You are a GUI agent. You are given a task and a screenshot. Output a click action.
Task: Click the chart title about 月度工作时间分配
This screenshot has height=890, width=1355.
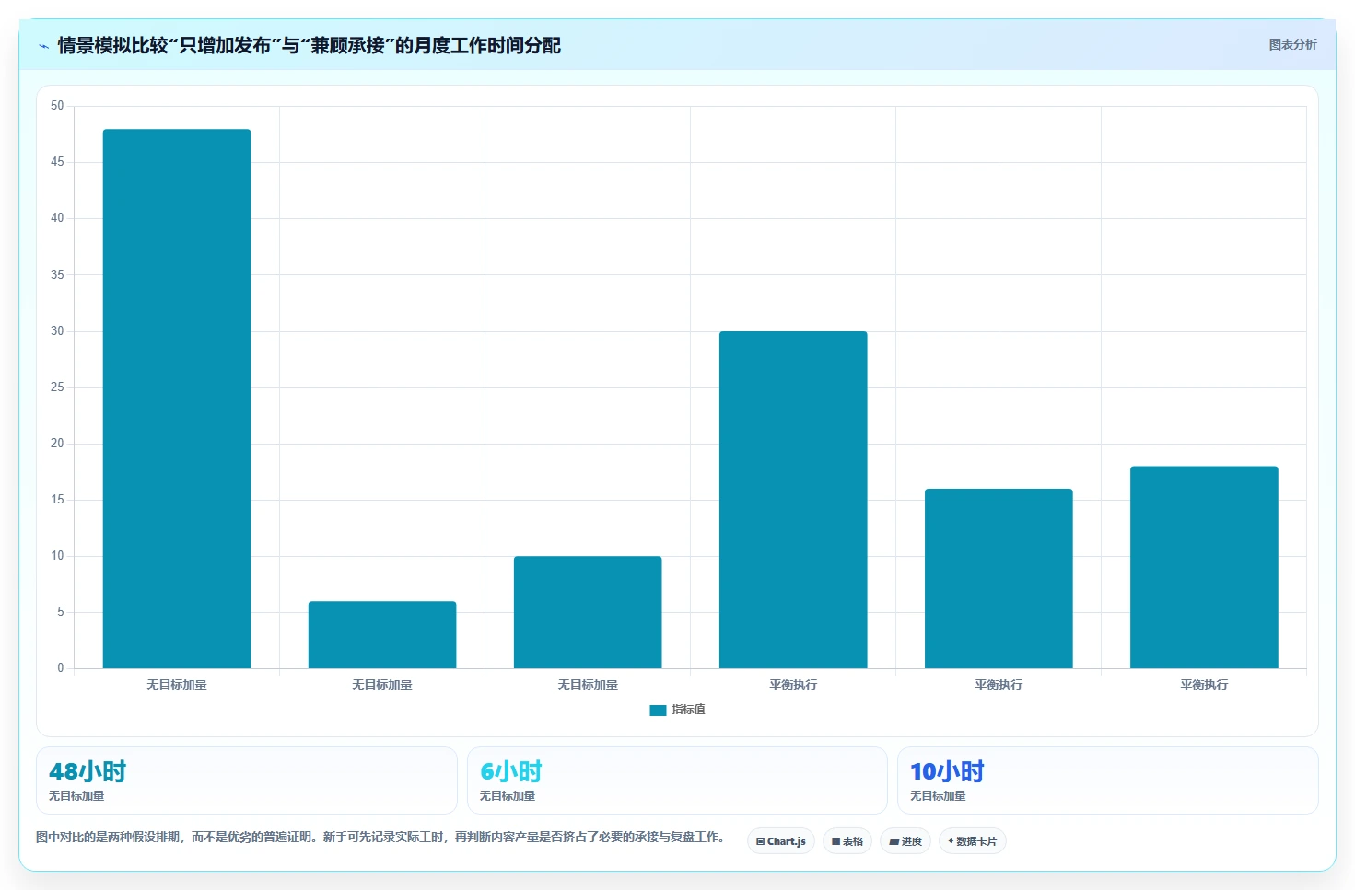(x=309, y=45)
